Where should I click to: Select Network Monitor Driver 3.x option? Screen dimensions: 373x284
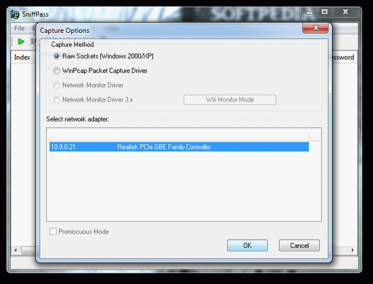(x=57, y=100)
